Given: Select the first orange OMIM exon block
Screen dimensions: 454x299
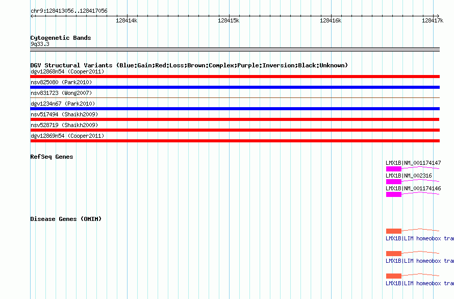Looking at the screenshot, I should tap(394, 231).
